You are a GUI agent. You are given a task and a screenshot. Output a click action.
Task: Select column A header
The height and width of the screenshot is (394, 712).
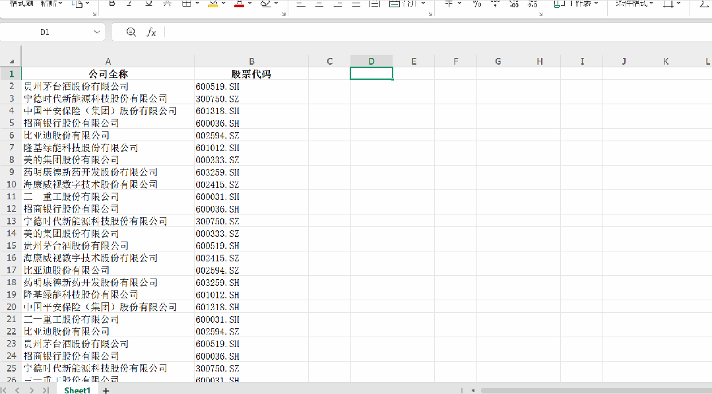coord(108,61)
